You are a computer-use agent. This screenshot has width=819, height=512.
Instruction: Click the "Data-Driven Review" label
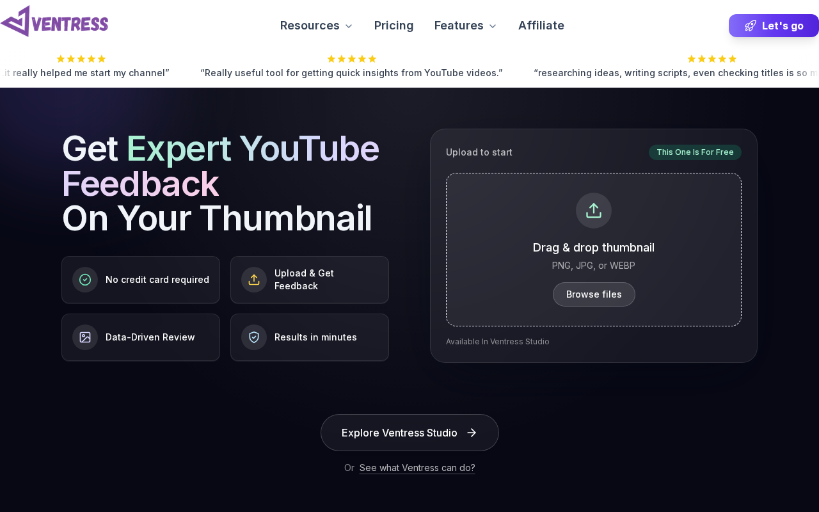coord(150,337)
